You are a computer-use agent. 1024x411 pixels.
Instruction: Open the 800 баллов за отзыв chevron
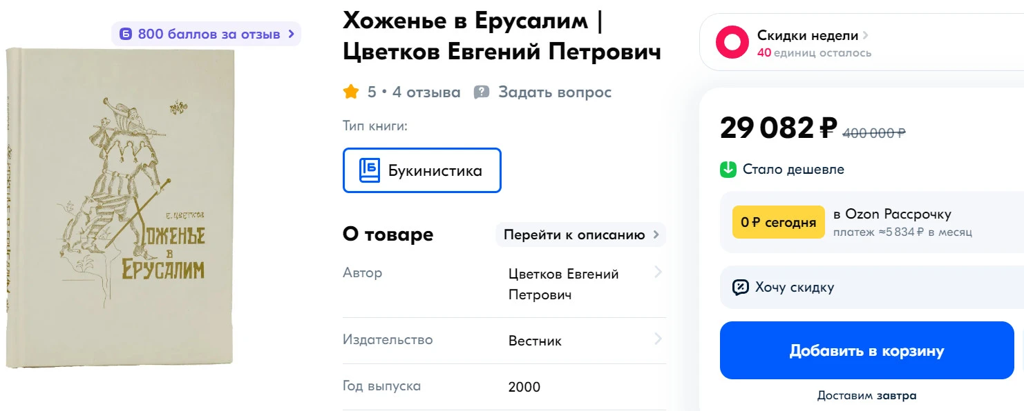pyautogui.click(x=291, y=33)
